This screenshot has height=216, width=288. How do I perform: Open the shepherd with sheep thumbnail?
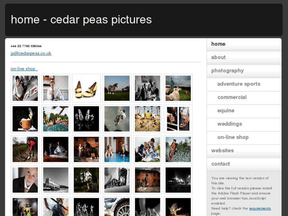pyautogui.click(x=178, y=88)
